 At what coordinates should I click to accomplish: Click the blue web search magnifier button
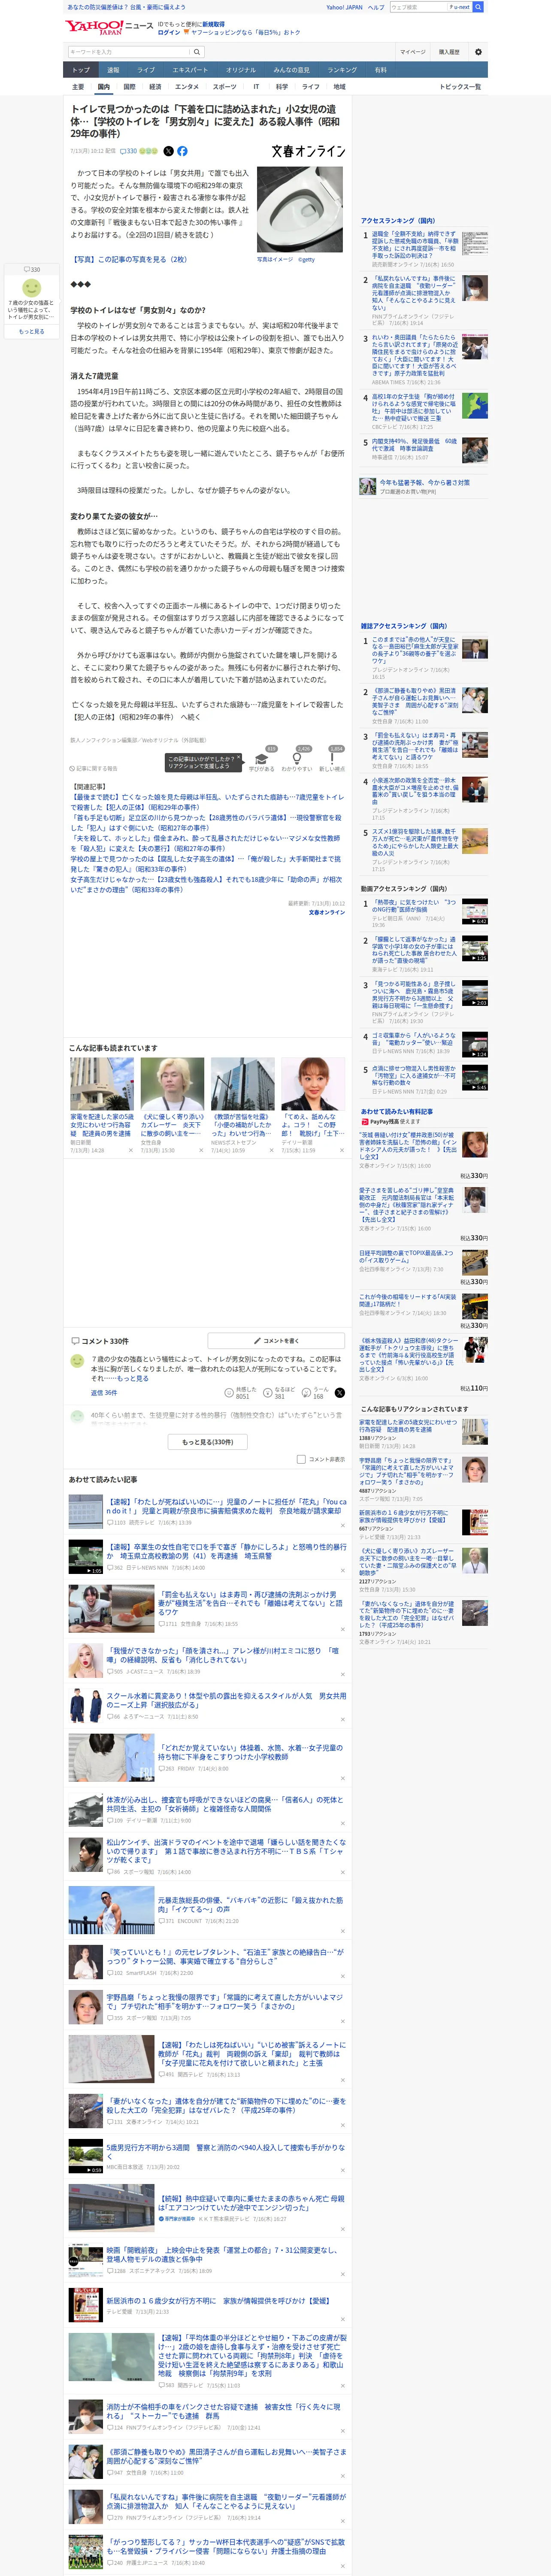[478, 7]
